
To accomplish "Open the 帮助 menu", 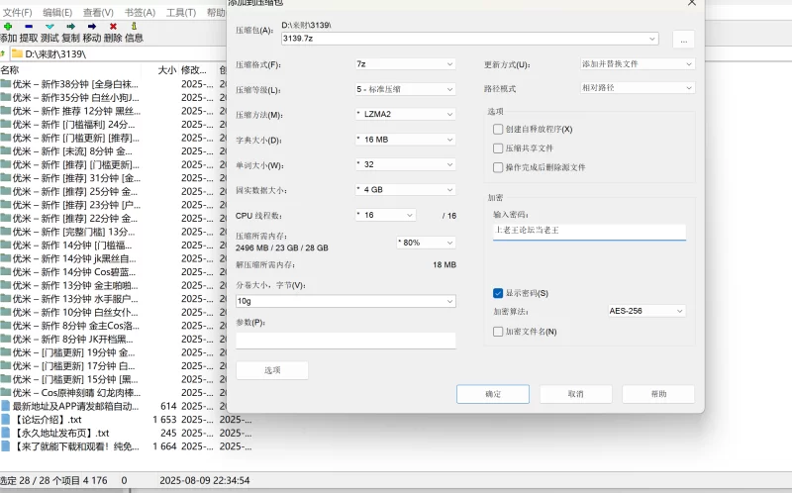I will pos(216,13).
